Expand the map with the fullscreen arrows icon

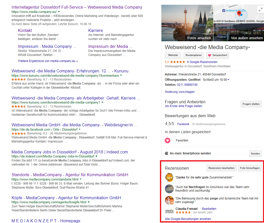(x=260, y=10)
